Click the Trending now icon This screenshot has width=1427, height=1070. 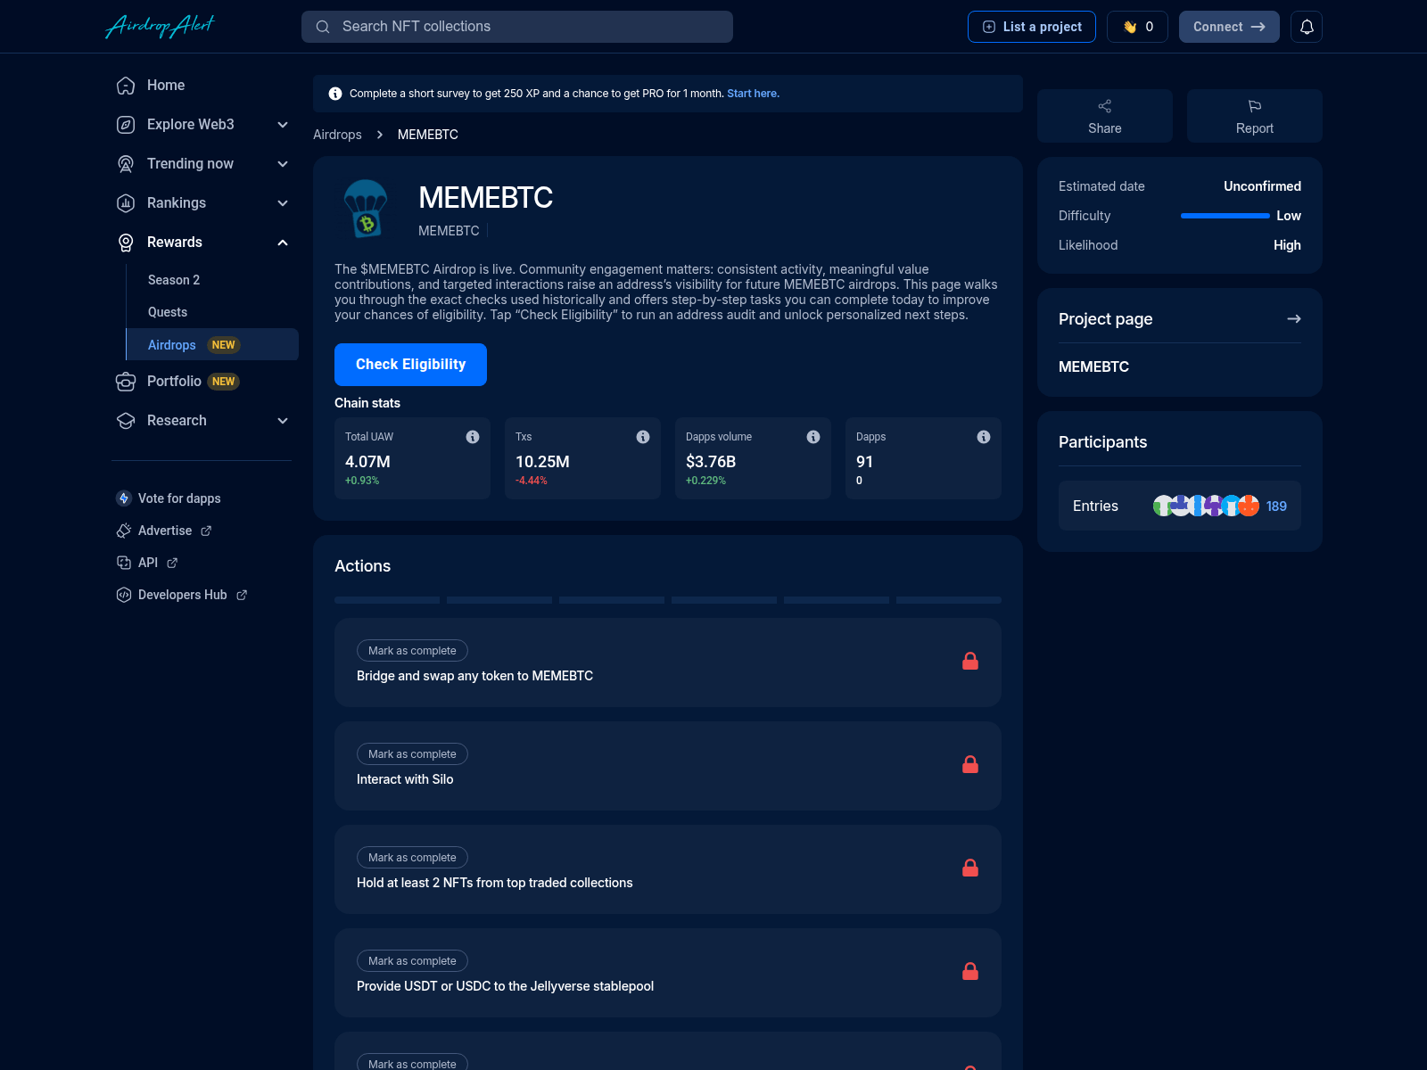click(126, 164)
